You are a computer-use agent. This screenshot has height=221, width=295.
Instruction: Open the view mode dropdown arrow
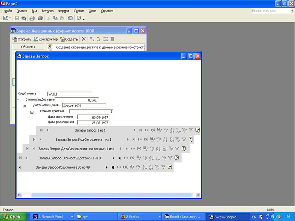10,18
